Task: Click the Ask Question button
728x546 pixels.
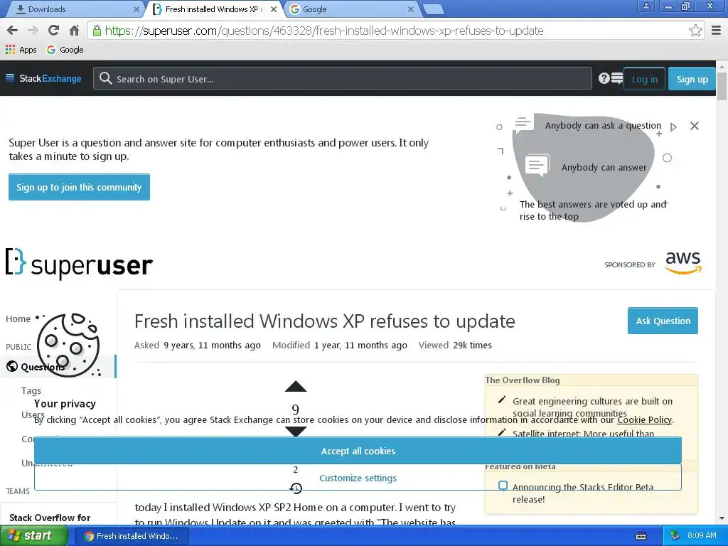Action: (663, 321)
